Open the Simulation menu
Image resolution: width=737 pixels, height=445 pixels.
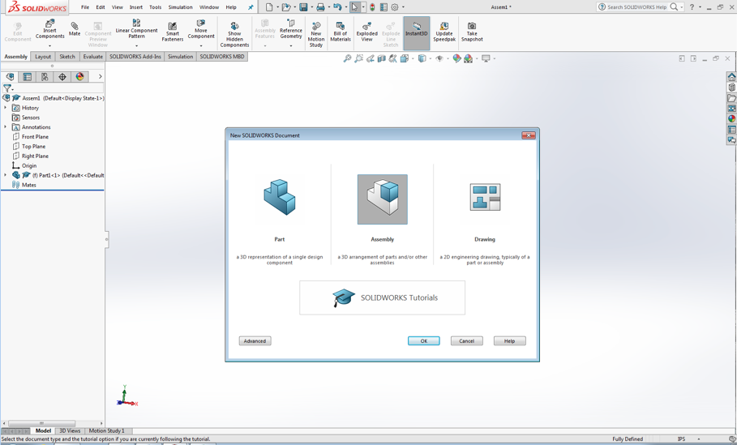[x=181, y=7]
